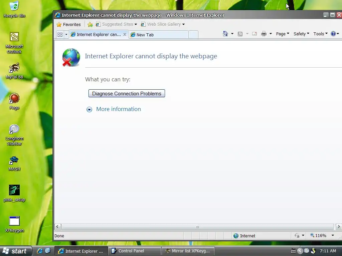The image size is (342, 256).
Task: Open the Tools menu
Action: click(320, 34)
